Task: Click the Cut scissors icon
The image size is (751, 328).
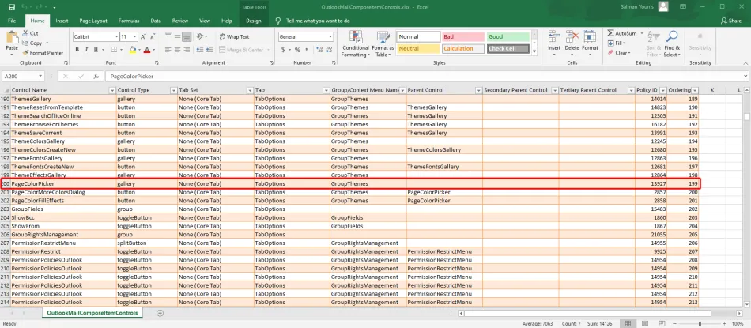Action: [x=26, y=34]
